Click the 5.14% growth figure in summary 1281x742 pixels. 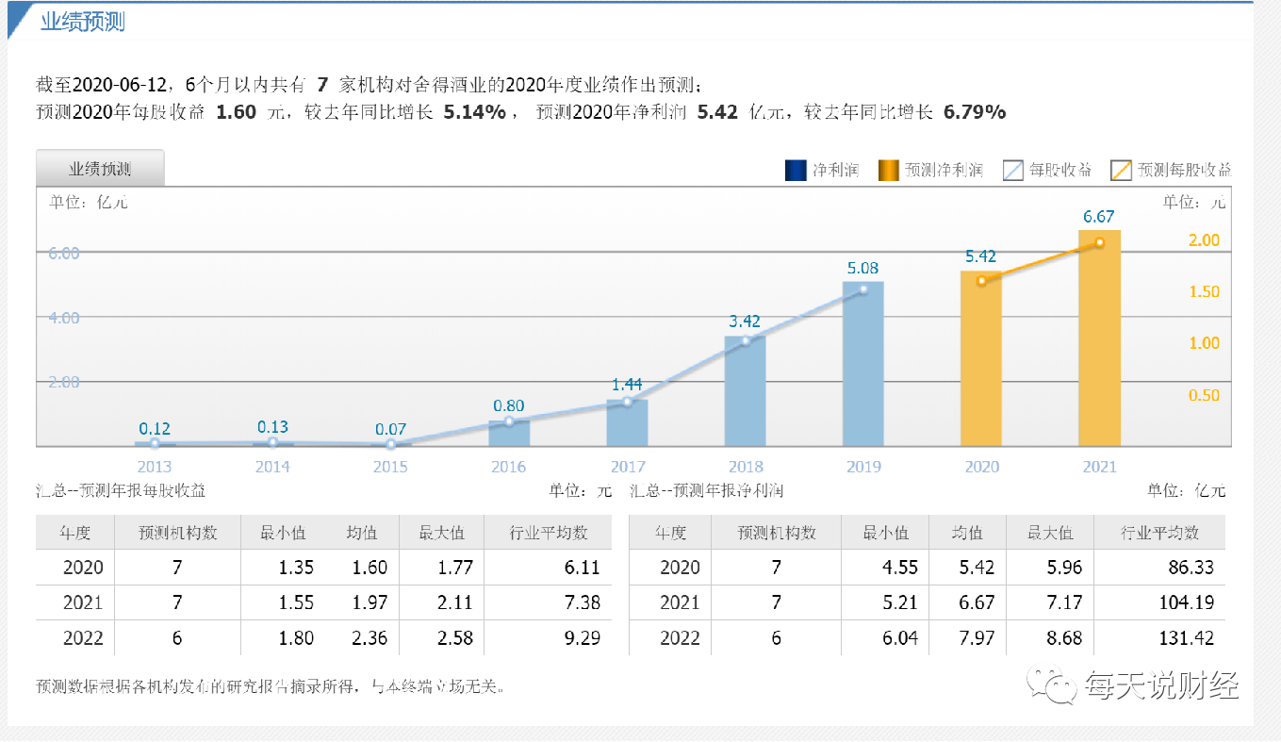tap(475, 112)
